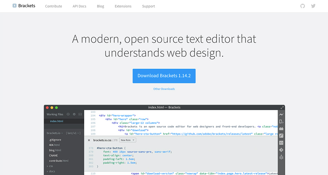Open the Extension Manager brick icon

281,129
